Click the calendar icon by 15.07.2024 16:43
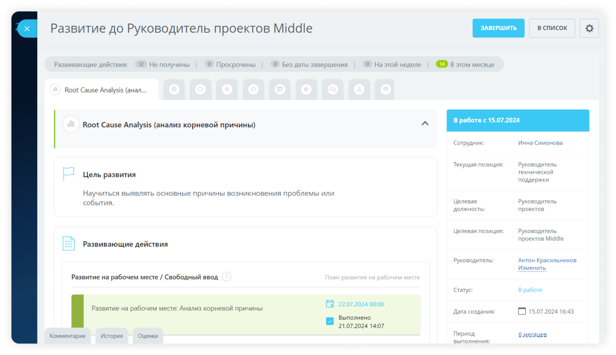 (x=522, y=311)
